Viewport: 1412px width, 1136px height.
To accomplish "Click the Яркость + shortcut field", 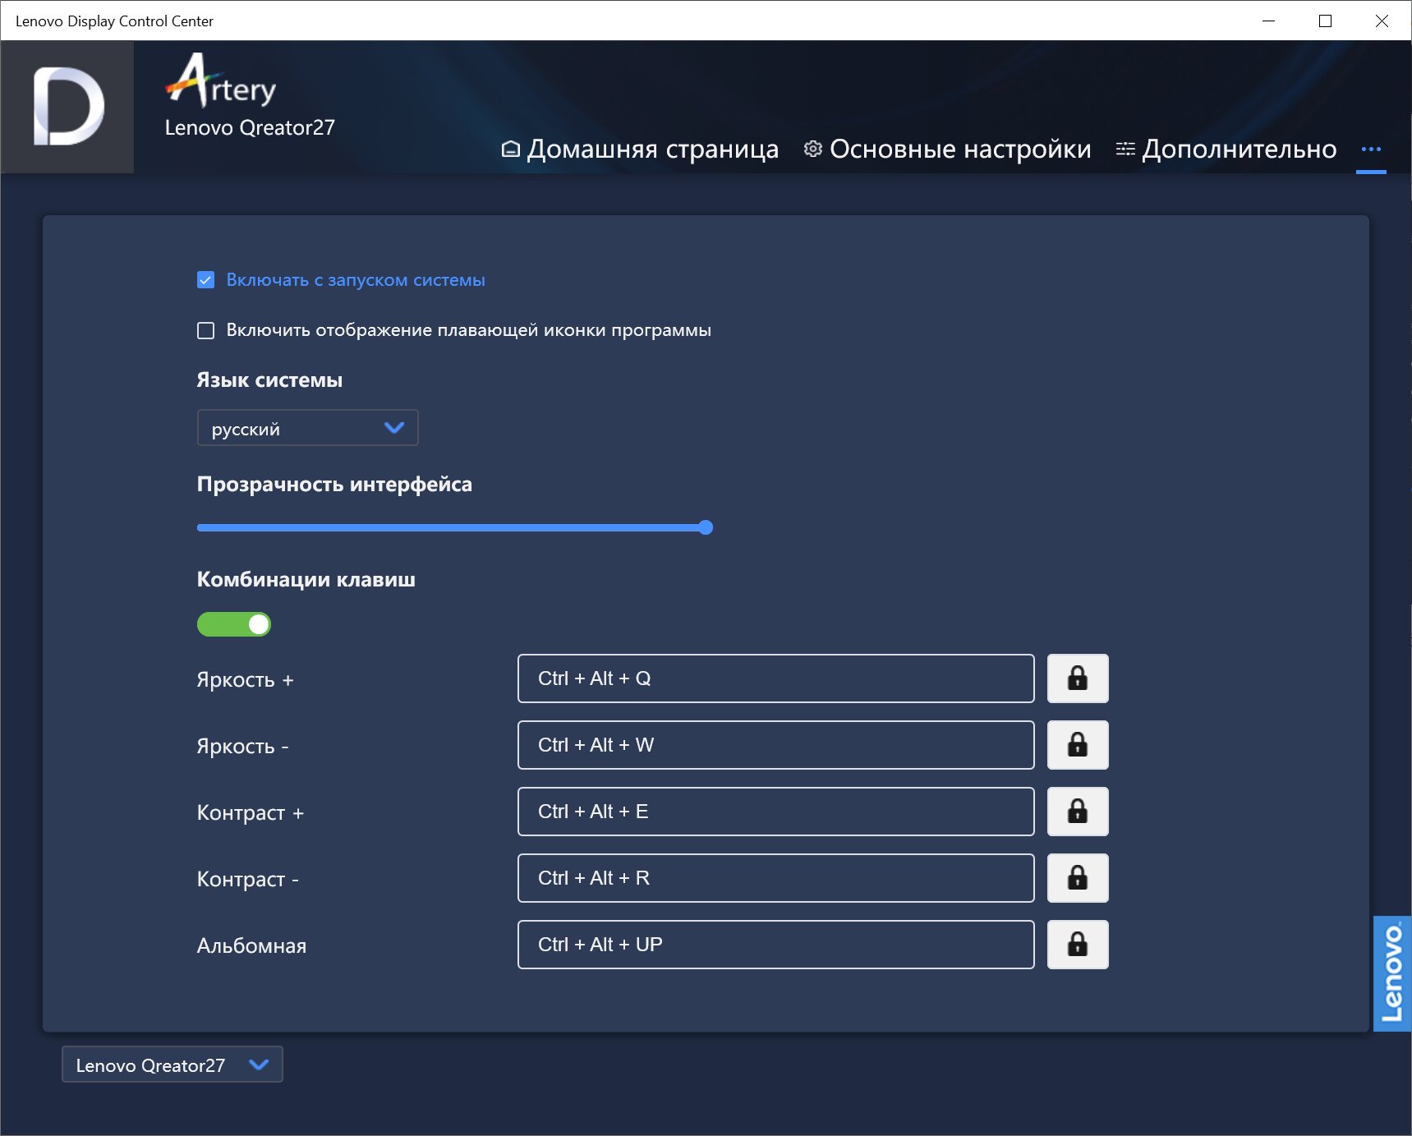I will tap(776, 678).
